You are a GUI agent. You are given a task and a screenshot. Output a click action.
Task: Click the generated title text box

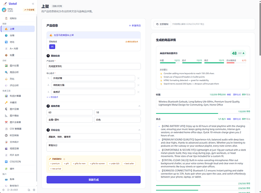(x=203, y=103)
